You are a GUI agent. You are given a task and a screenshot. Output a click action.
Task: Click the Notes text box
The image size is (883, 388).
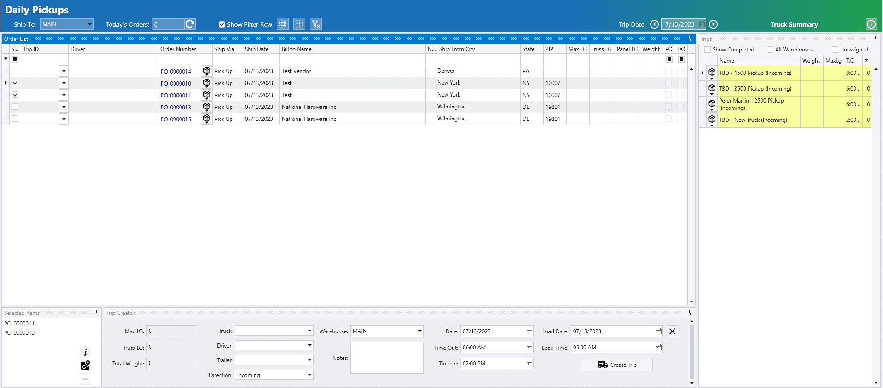tap(386, 357)
